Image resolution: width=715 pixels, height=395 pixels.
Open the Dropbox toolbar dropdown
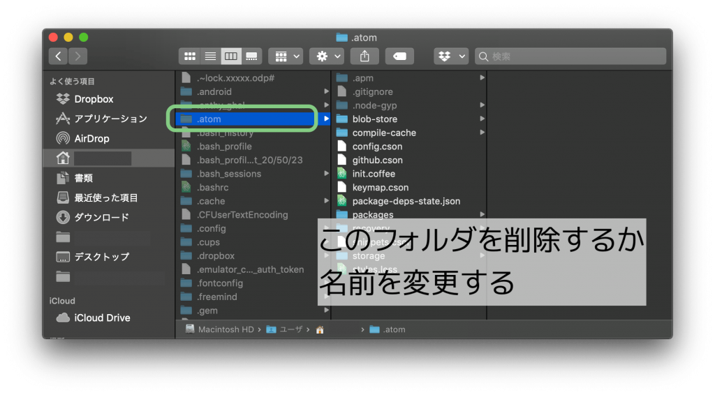[451, 56]
